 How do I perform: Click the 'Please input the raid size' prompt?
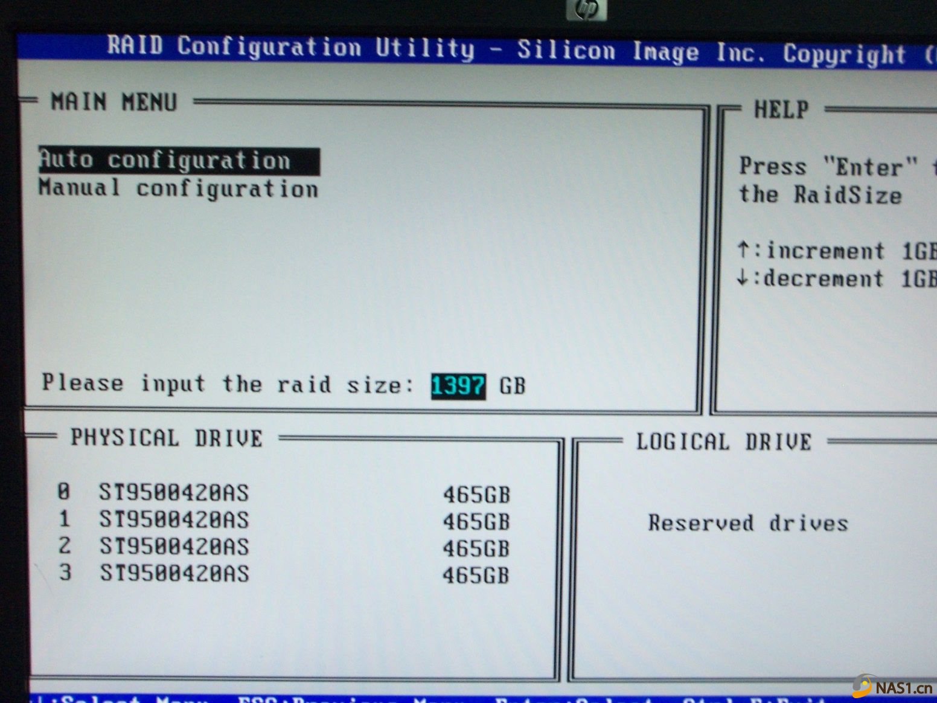pyautogui.click(x=228, y=384)
